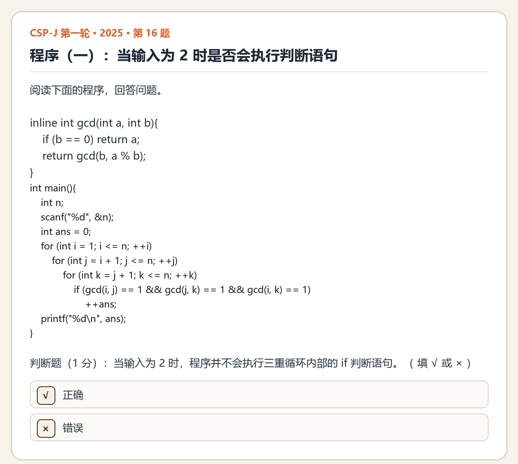Click the if (b == 0) return a line
The image size is (518, 464).
click(91, 140)
